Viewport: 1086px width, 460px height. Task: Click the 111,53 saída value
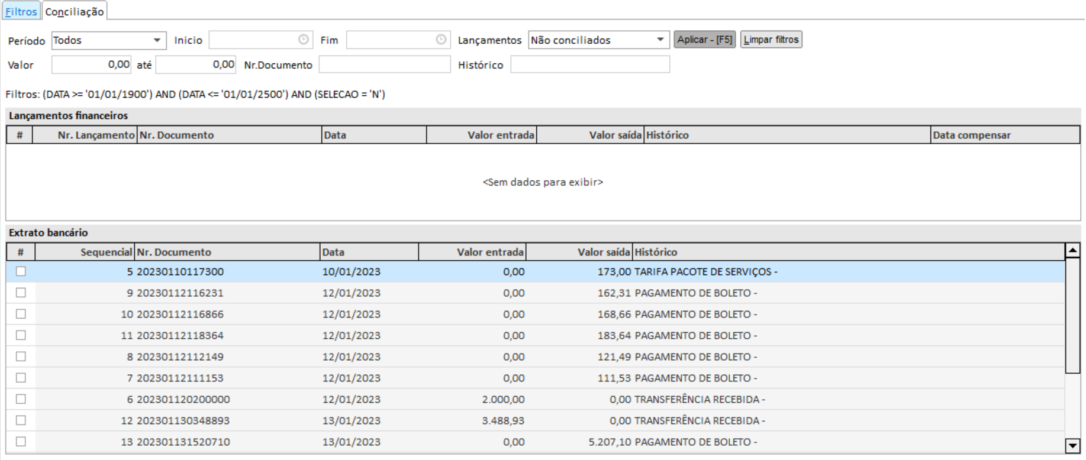point(614,378)
